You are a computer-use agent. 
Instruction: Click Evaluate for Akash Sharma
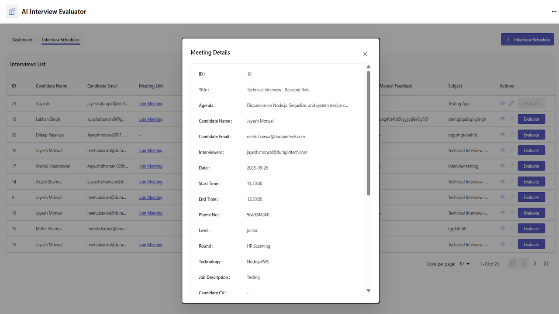pyautogui.click(x=531, y=182)
